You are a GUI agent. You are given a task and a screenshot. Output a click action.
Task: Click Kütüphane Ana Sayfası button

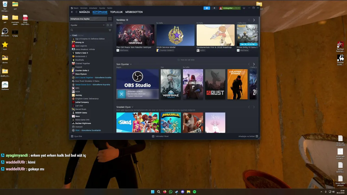click(88, 19)
